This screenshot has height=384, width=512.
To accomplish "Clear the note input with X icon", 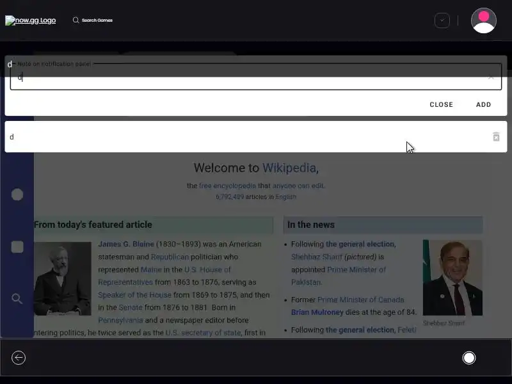I will click(490, 77).
